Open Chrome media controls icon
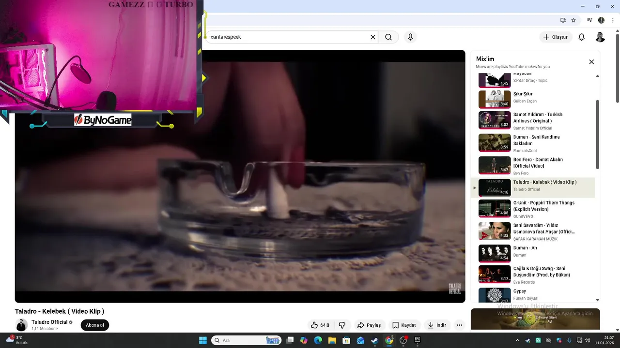 (589, 20)
